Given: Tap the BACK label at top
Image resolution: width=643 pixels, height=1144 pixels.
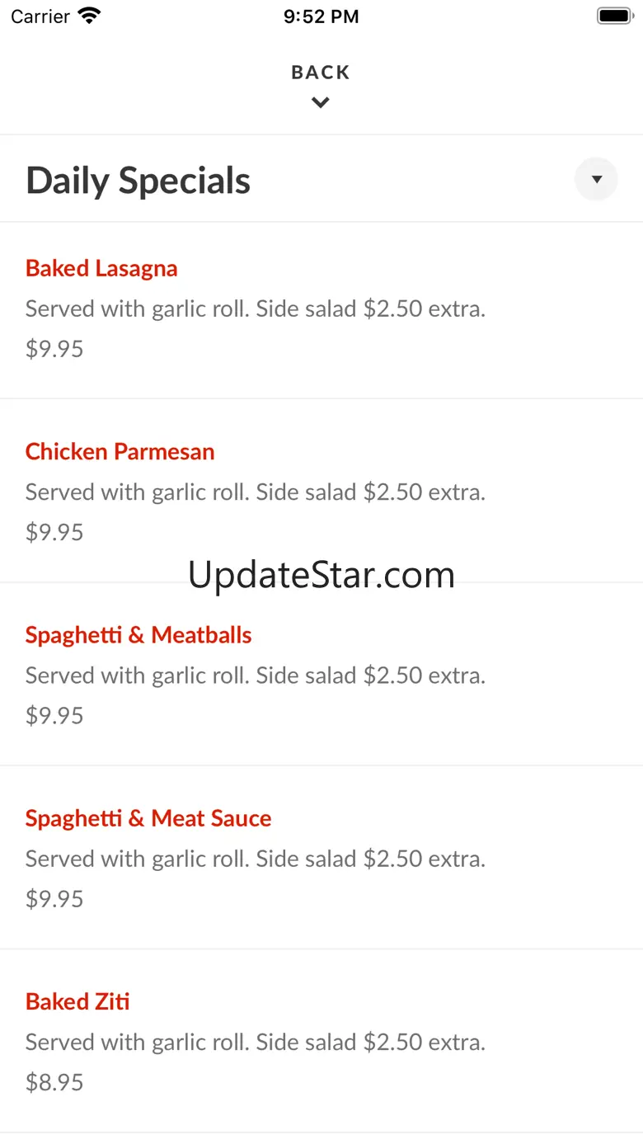Looking at the screenshot, I should point(321,73).
